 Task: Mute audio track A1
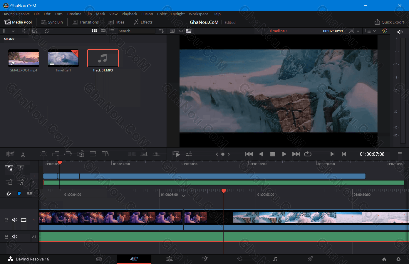[15, 237]
